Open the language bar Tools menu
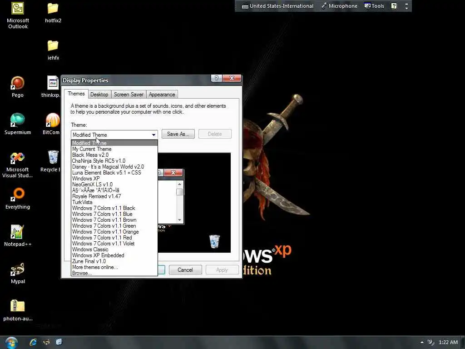The image size is (465, 349). (374, 6)
